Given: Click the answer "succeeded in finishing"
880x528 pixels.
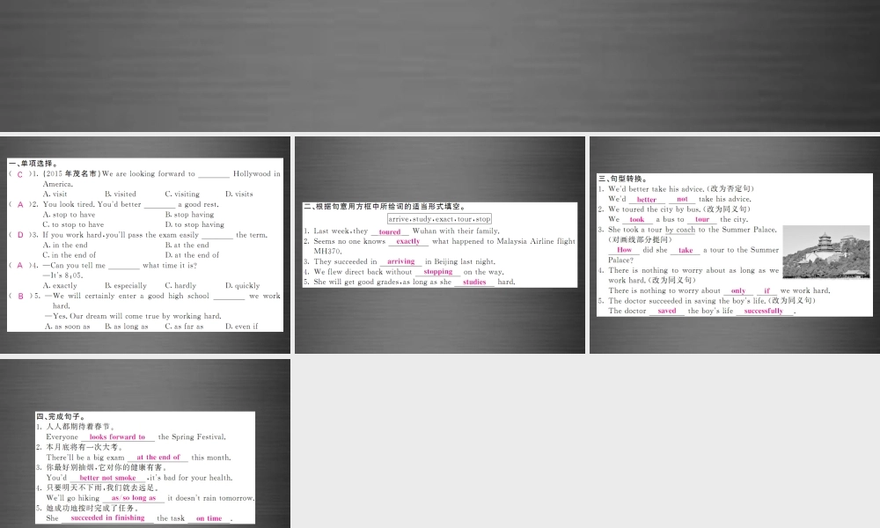Looking at the screenshot, I should (107, 518).
